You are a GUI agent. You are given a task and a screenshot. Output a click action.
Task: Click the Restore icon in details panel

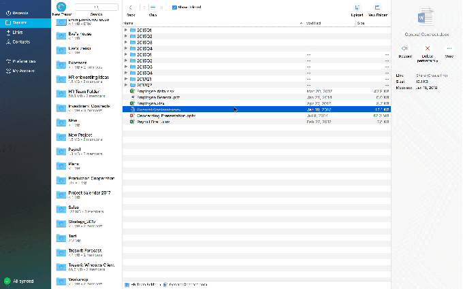(405, 48)
